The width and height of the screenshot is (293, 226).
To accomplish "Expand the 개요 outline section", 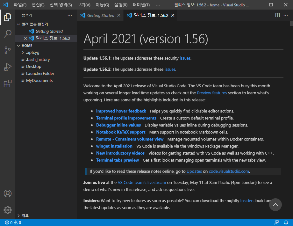I will pyautogui.click(x=18, y=216).
